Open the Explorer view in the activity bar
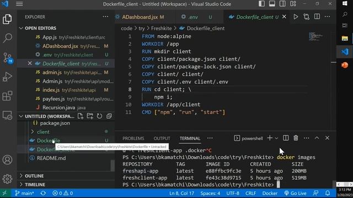Screen dimensions: 353x198 (x=7, y=19)
